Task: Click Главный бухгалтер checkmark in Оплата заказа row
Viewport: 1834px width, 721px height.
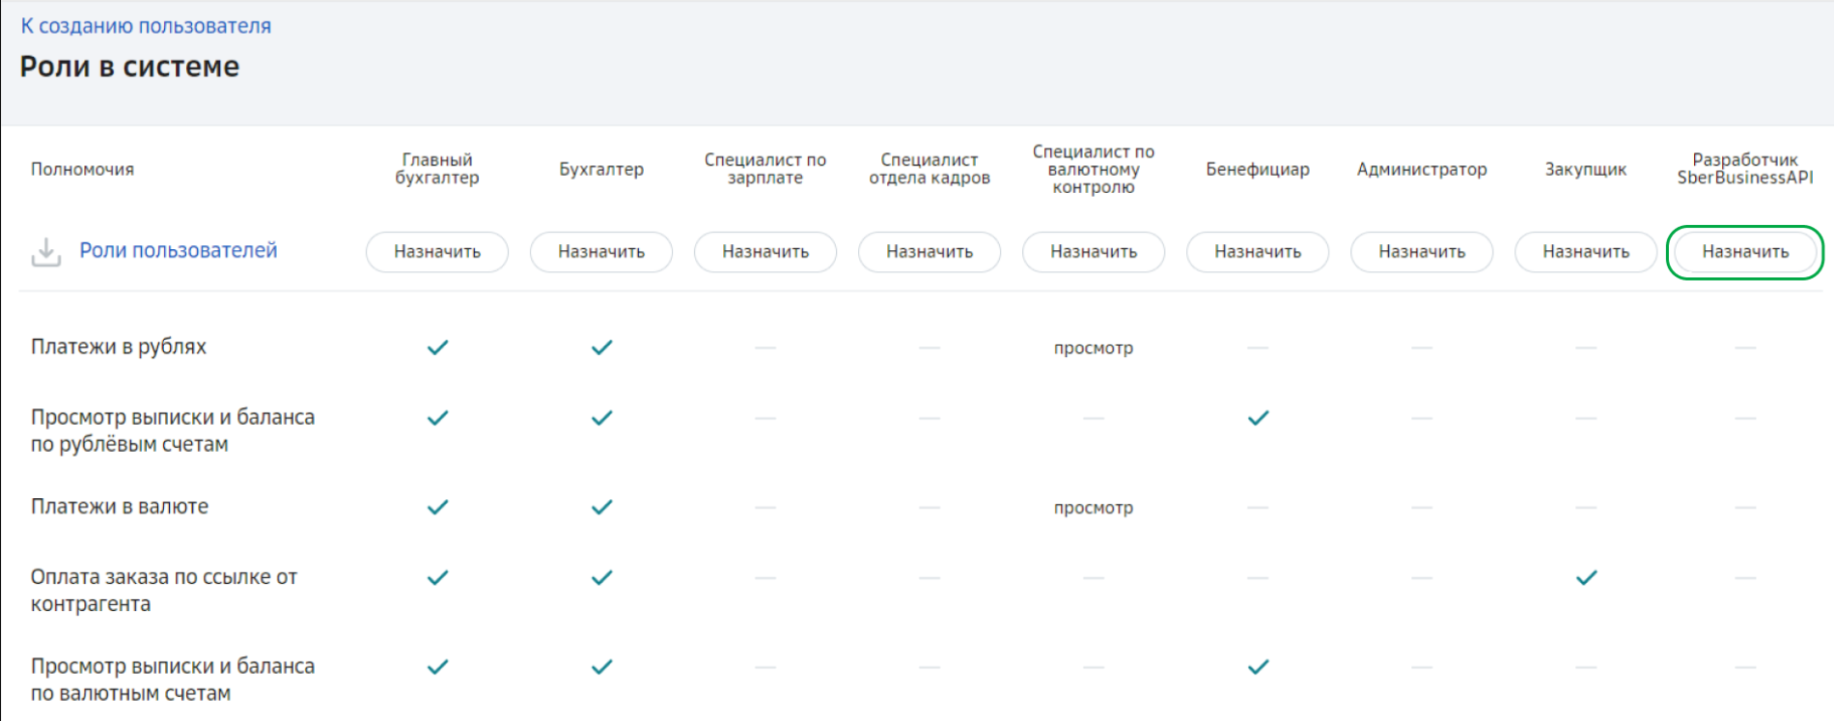Action: click(x=437, y=578)
